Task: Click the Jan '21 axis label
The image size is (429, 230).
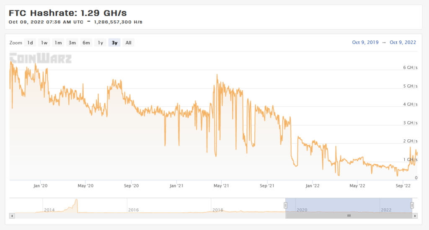Action: click(x=176, y=186)
